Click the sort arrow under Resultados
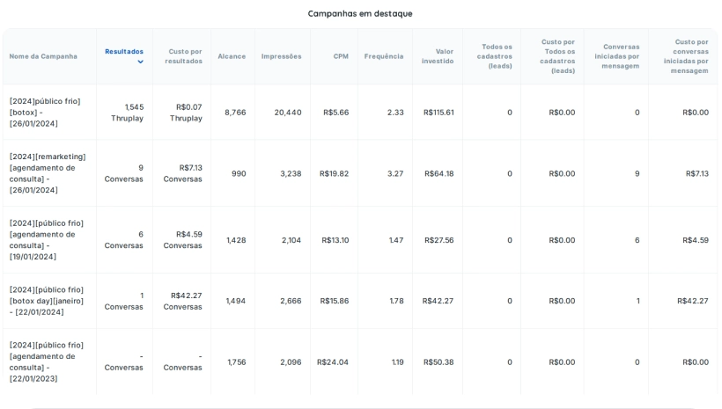Screen dimensions: 722x409 [140, 62]
